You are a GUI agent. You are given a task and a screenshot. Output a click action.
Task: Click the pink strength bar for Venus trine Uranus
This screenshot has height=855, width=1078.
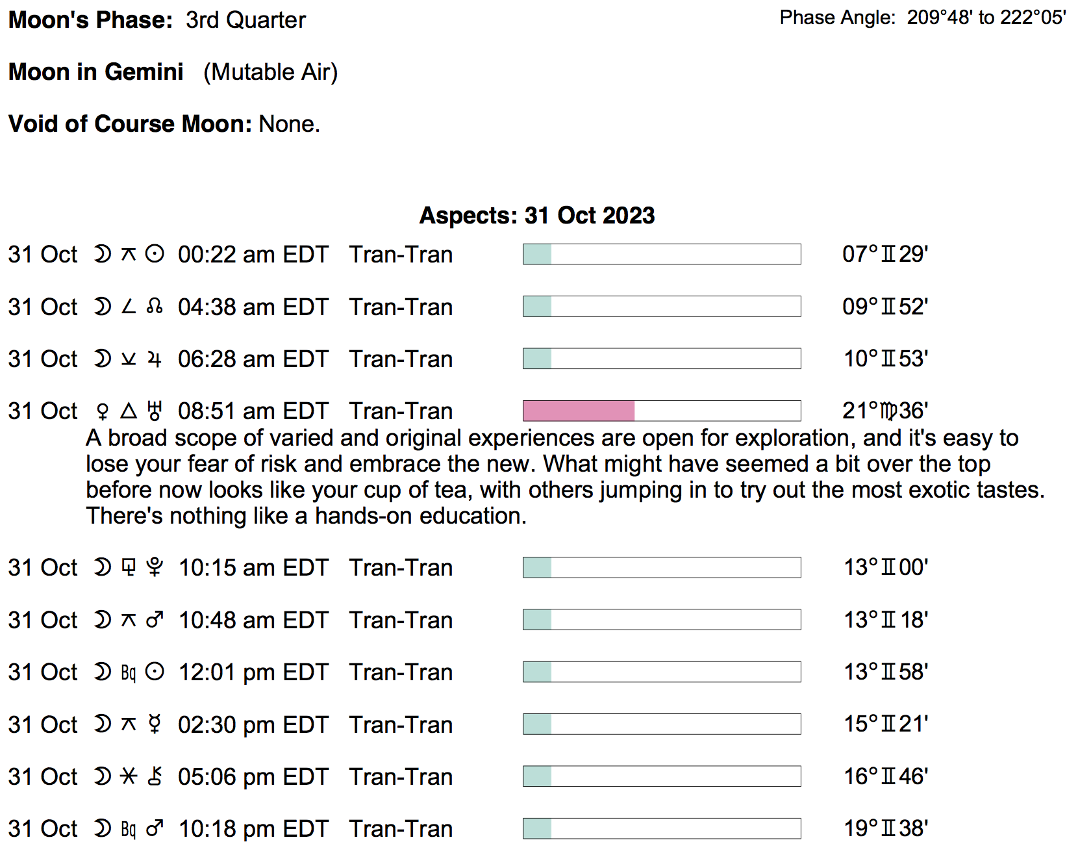(x=579, y=411)
